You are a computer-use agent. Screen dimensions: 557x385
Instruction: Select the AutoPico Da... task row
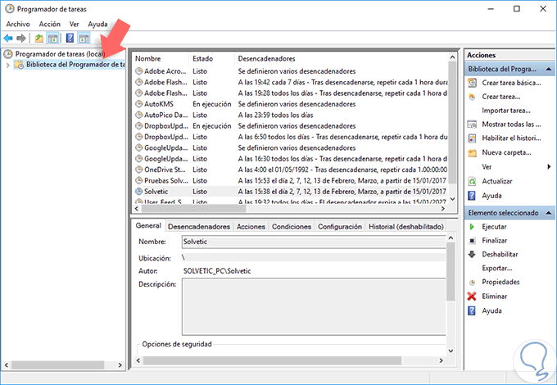(x=291, y=115)
